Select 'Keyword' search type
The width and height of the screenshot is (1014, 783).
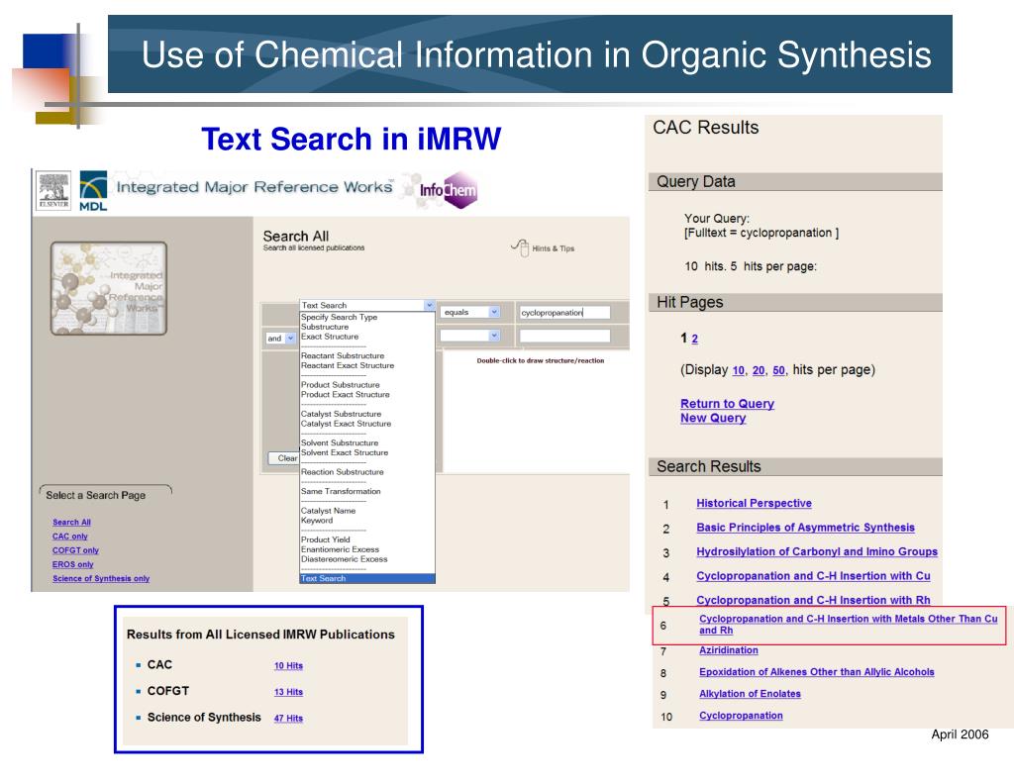pos(317,521)
